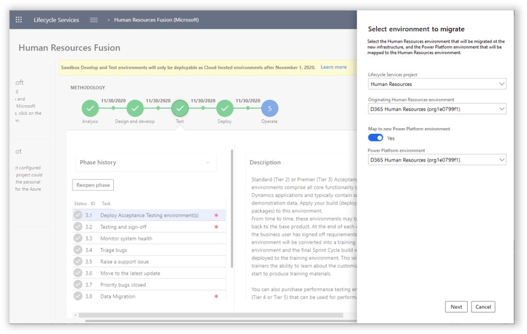Click the Next button
Screen dimensions: 527x334
tap(456, 307)
